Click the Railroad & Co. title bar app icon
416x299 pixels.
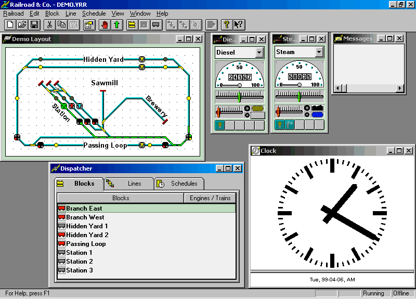[5, 5]
